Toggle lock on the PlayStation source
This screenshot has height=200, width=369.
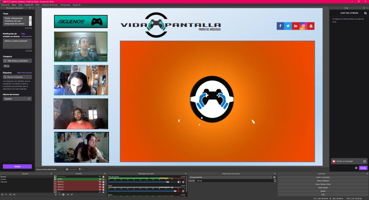pyautogui.click(x=103, y=177)
